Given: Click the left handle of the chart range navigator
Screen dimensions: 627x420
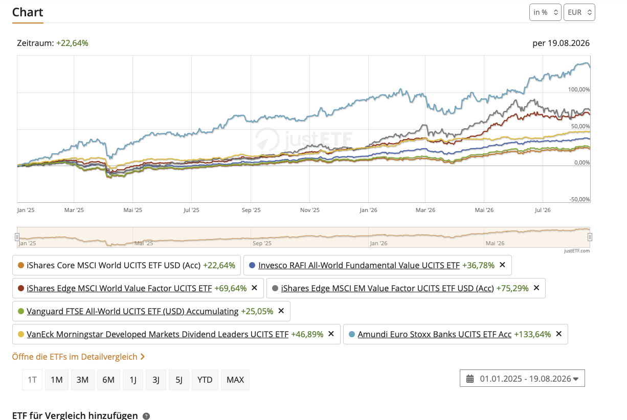Looking at the screenshot, I should [x=17, y=237].
